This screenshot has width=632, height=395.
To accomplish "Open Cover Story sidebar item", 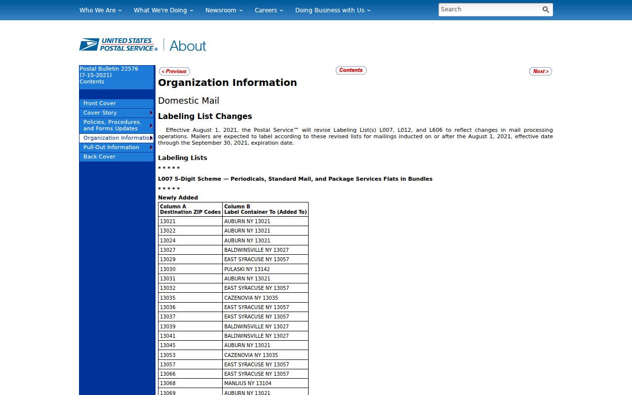I will [117, 113].
